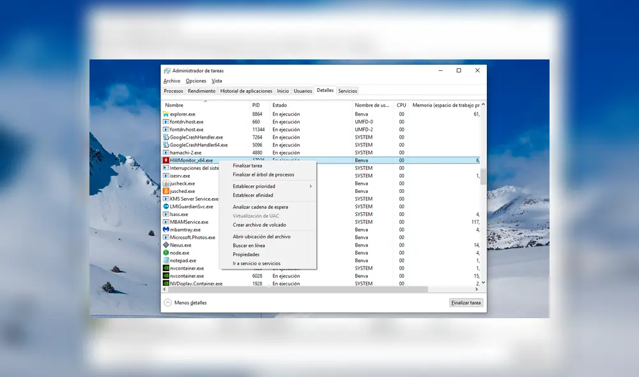Open the Vista menu
Viewport: 639px width, 377px height.
217,81
